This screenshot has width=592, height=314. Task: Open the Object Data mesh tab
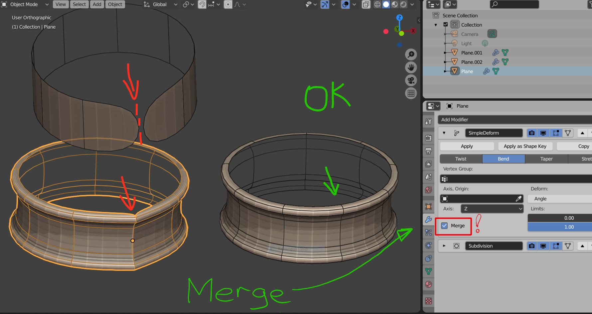[x=429, y=271]
